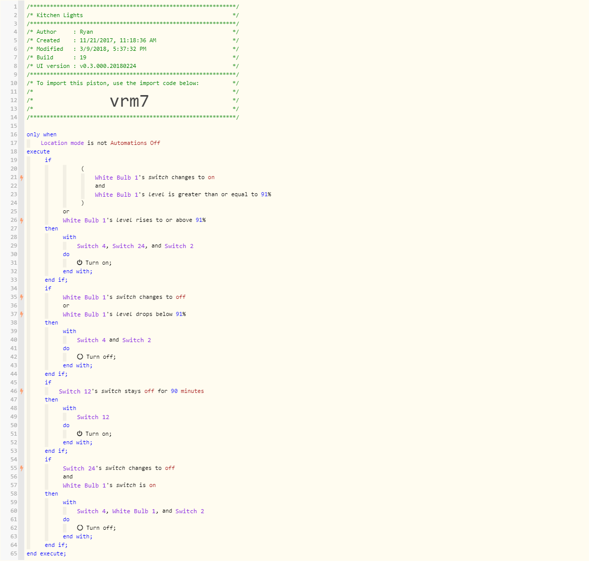Click 'Switch 4, Switch 24, and Switch 2' devices
This screenshot has width=593, height=565.
pos(135,246)
